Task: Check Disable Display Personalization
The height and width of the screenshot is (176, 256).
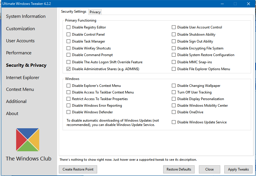Action: 174,99
